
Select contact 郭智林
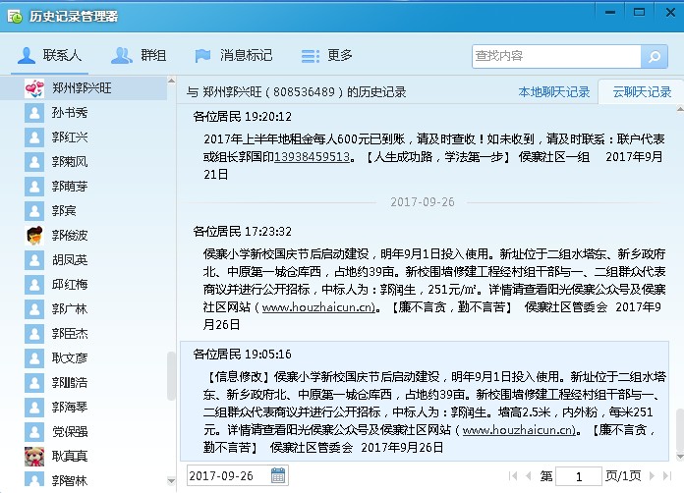[x=84, y=480]
